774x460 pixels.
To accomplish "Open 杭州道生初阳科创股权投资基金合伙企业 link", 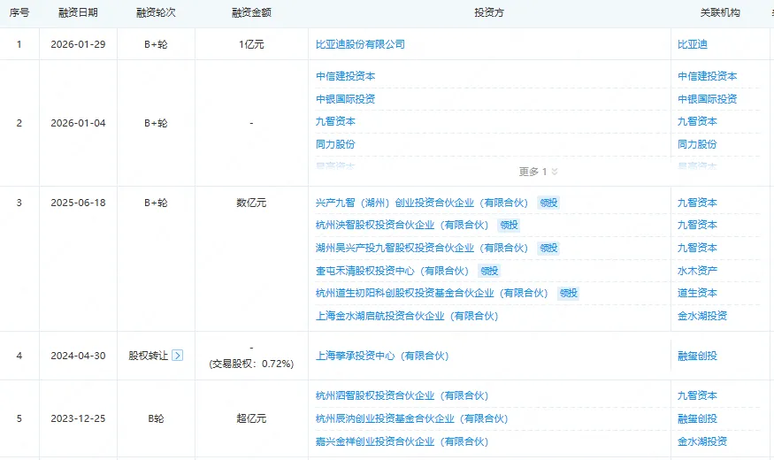I will point(432,293).
